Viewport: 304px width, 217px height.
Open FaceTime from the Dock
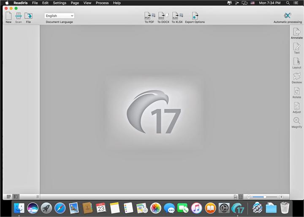[183, 208]
